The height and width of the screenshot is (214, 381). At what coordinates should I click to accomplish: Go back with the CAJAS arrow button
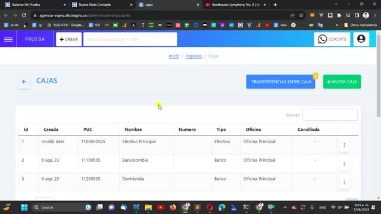pyautogui.click(x=24, y=82)
